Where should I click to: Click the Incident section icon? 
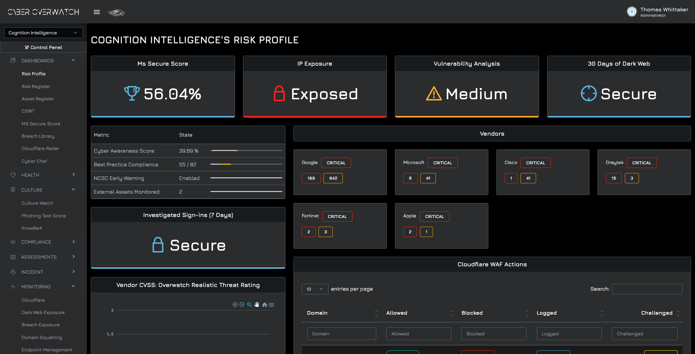tap(13, 272)
